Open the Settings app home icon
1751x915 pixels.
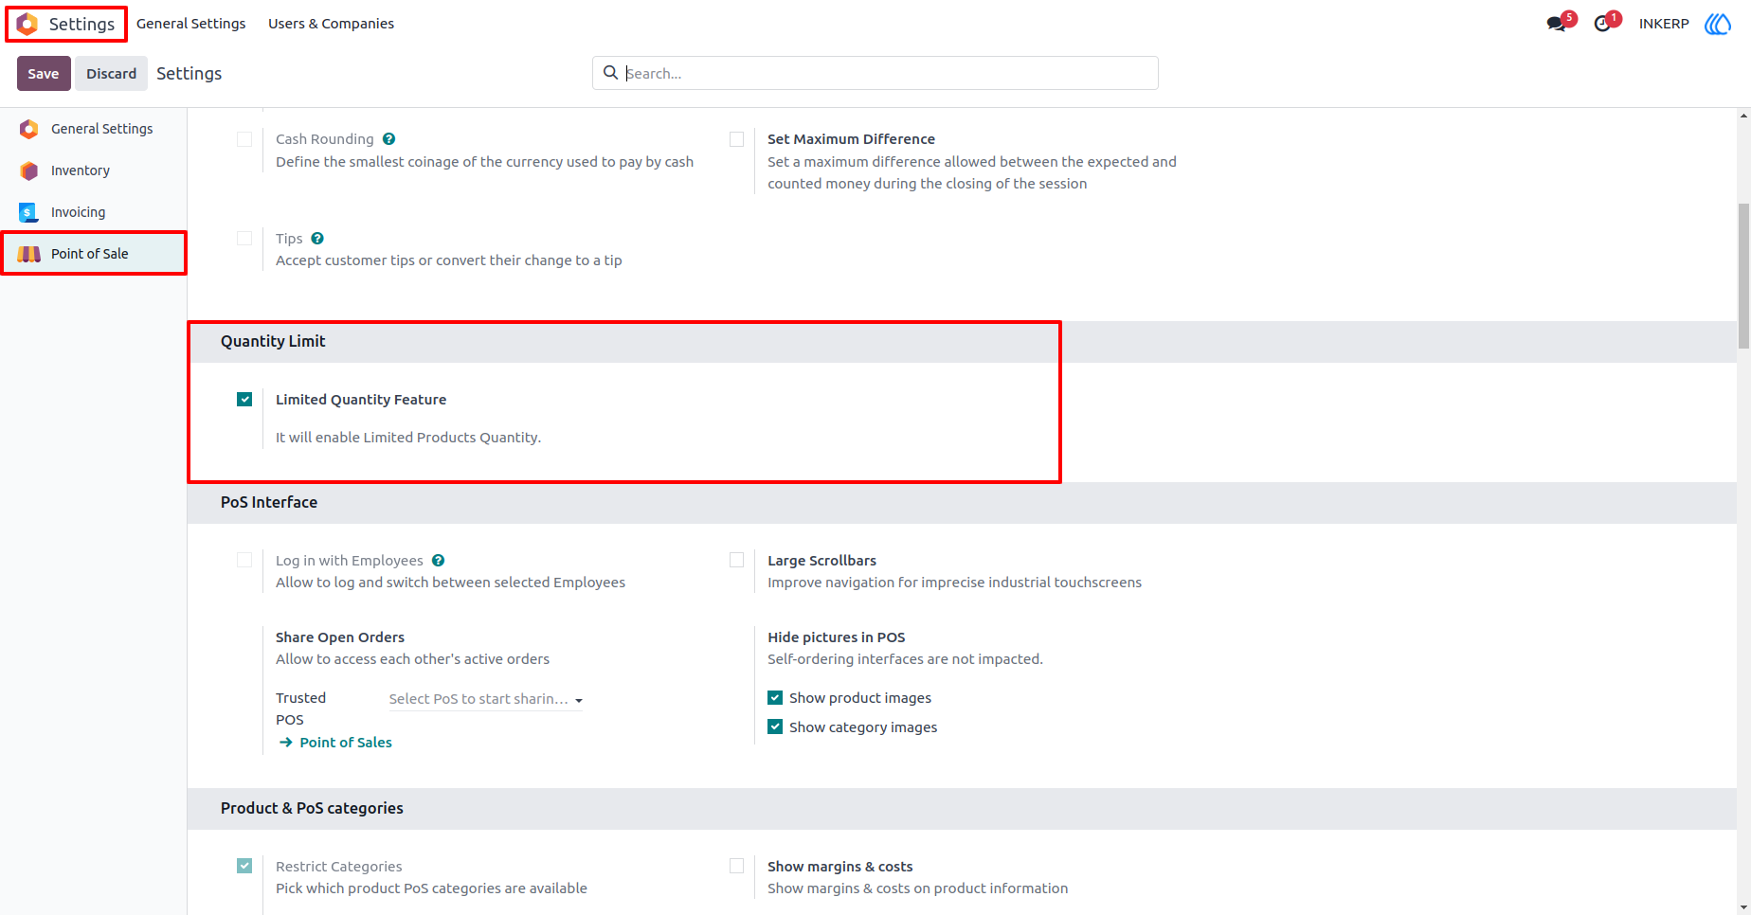pos(27,24)
